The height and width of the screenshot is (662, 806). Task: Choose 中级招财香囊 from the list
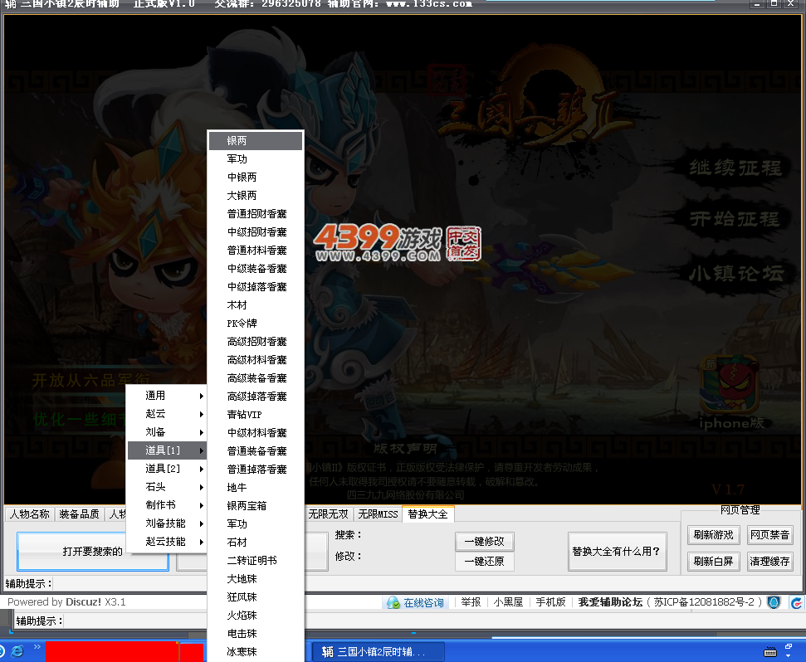click(256, 232)
